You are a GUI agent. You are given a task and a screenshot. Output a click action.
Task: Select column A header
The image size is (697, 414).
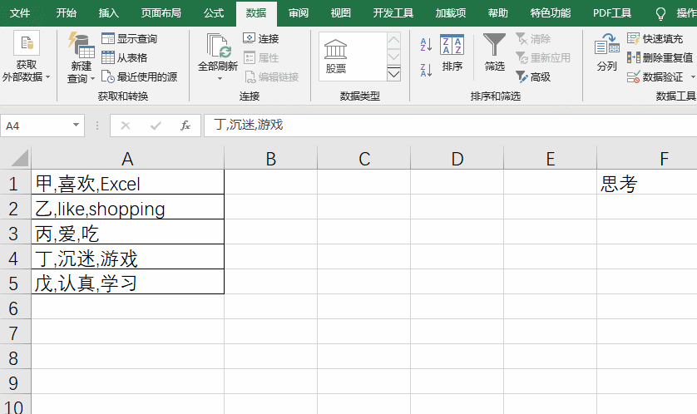point(127,159)
